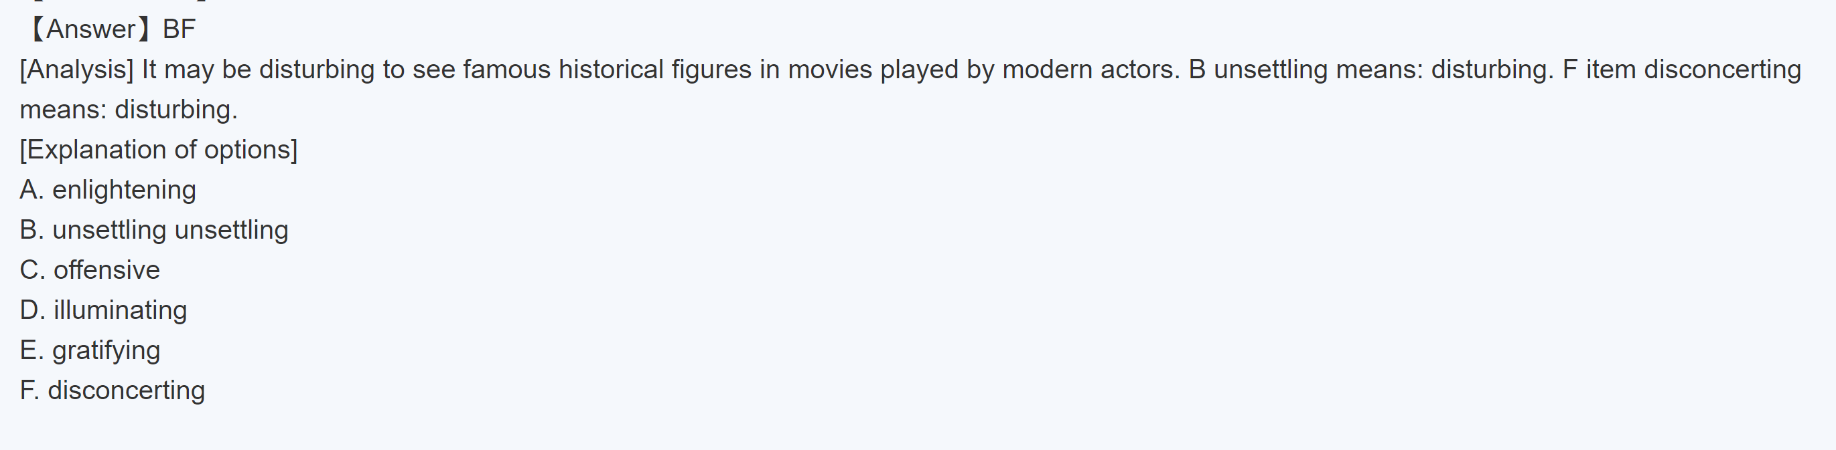This screenshot has height=450, width=1836.
Task: Click the [Explanation of options] heading
Action: coord(158,150)
